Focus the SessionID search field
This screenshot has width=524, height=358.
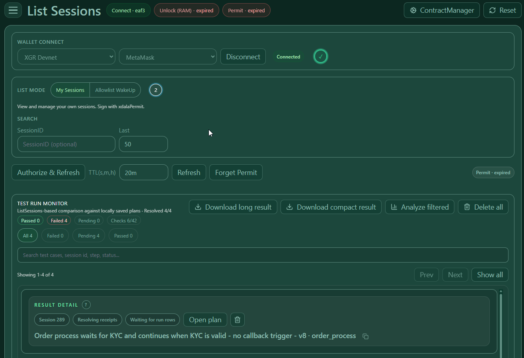[x=66, y=144]
